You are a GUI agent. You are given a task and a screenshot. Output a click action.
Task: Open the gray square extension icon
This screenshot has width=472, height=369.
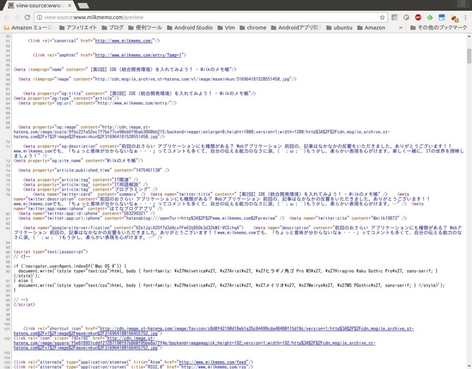point(395,17)
